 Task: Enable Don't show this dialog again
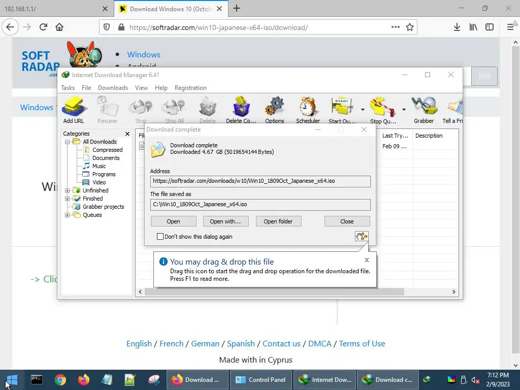point(160,237)
